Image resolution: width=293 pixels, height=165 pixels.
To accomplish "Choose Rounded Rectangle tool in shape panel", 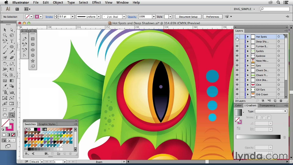I will tap(33, 45).
